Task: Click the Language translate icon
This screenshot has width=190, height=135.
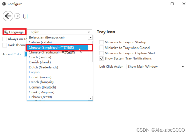Action: coord(6,32)
